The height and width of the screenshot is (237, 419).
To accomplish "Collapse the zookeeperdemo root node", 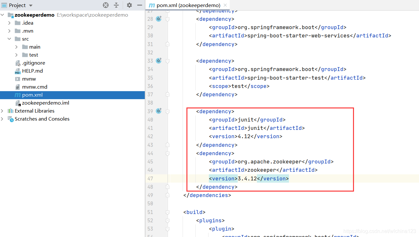I will coord(3,15).
